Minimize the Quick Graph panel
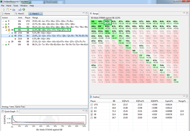Viewport: 190px width, 131px height. [84, 110]
